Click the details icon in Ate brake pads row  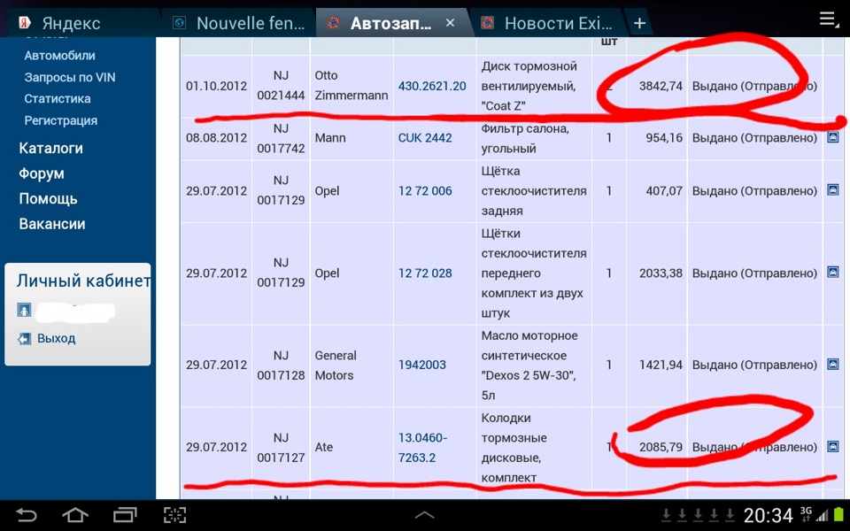click(x=833, y=446)
